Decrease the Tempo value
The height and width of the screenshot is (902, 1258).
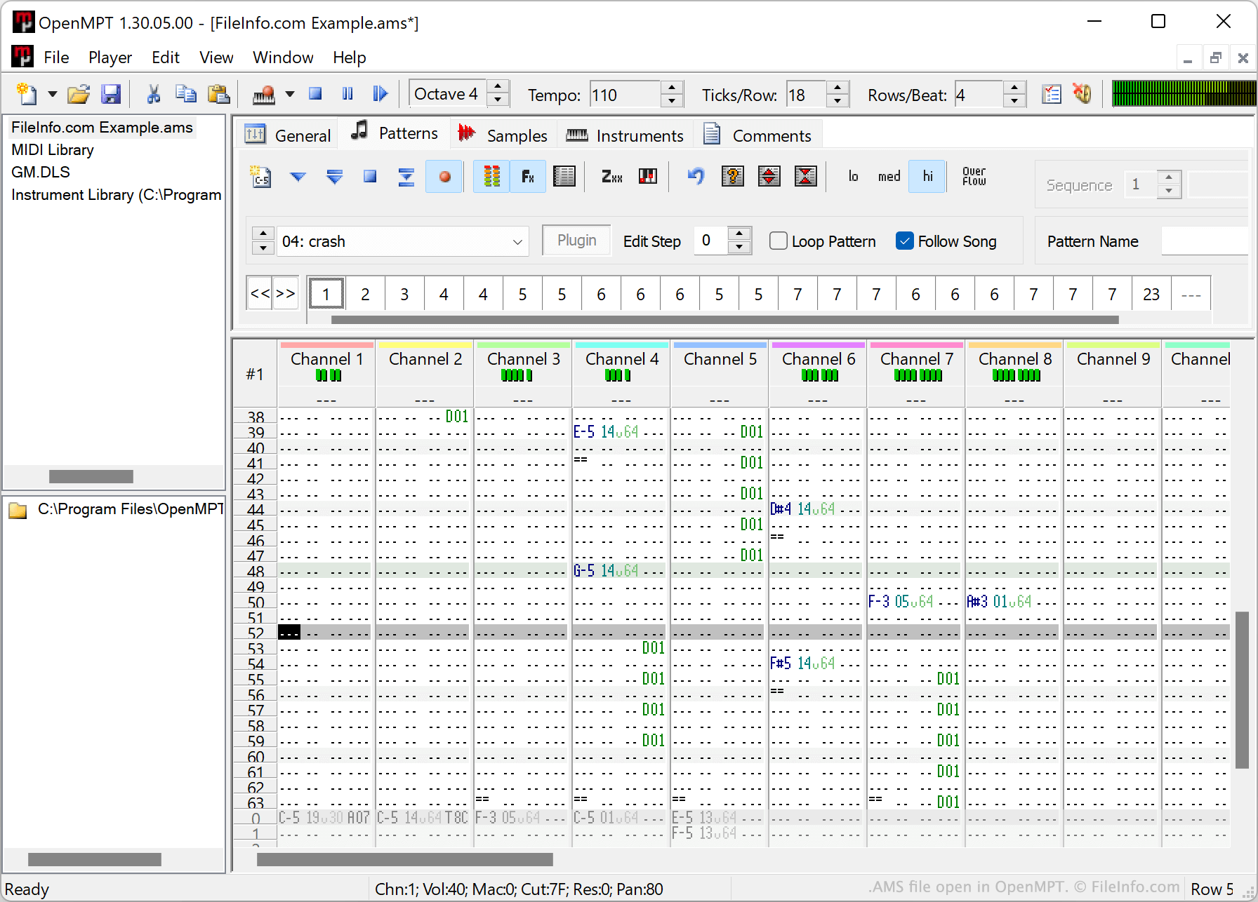[x=672, y=101]
